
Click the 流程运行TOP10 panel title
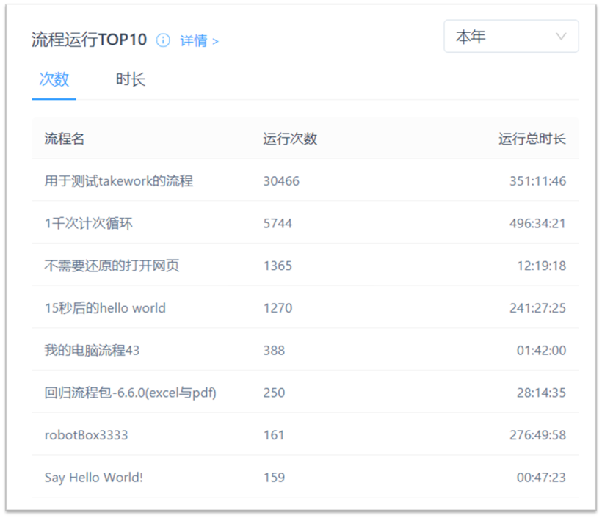click(89, 40)
